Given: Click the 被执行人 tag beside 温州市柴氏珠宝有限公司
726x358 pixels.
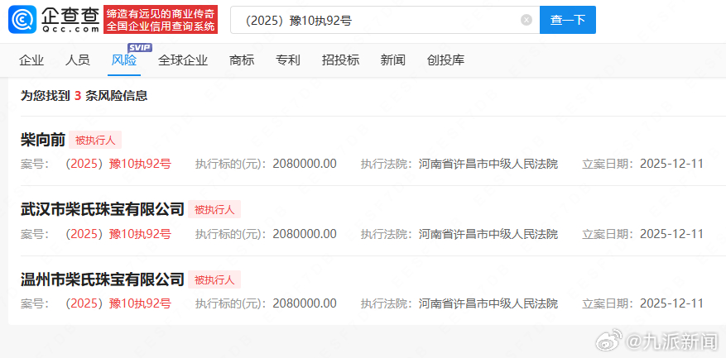Looking at the screenshot, I should [x=214, y=279].
